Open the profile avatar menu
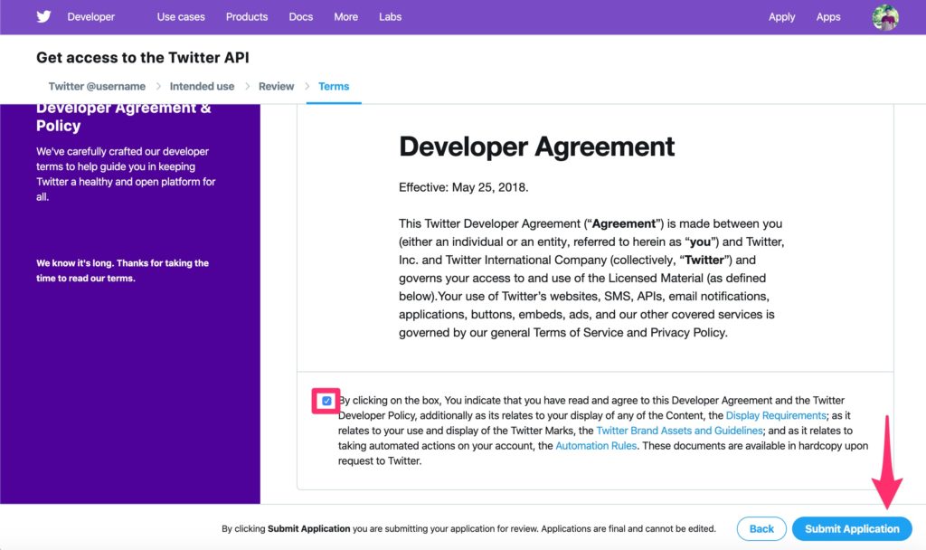Image resolution: width=926 pixels, height=550 pixels. point(884,16)
